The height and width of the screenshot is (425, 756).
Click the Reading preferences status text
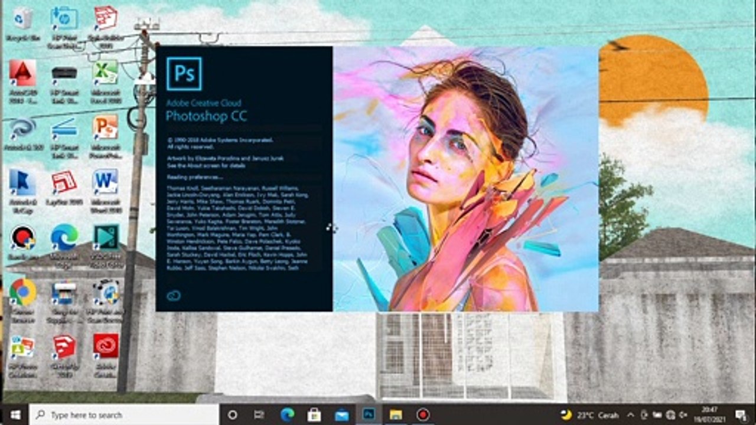(195, 176)
